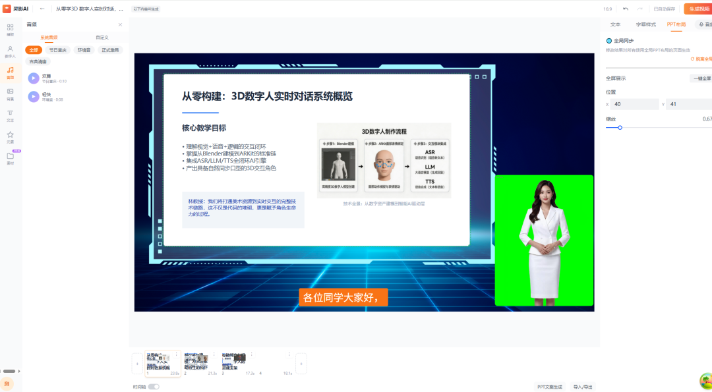The image size is (712, 392).
Task: Click the PPT slide content on canvas
Action: (x=316, y=159)
